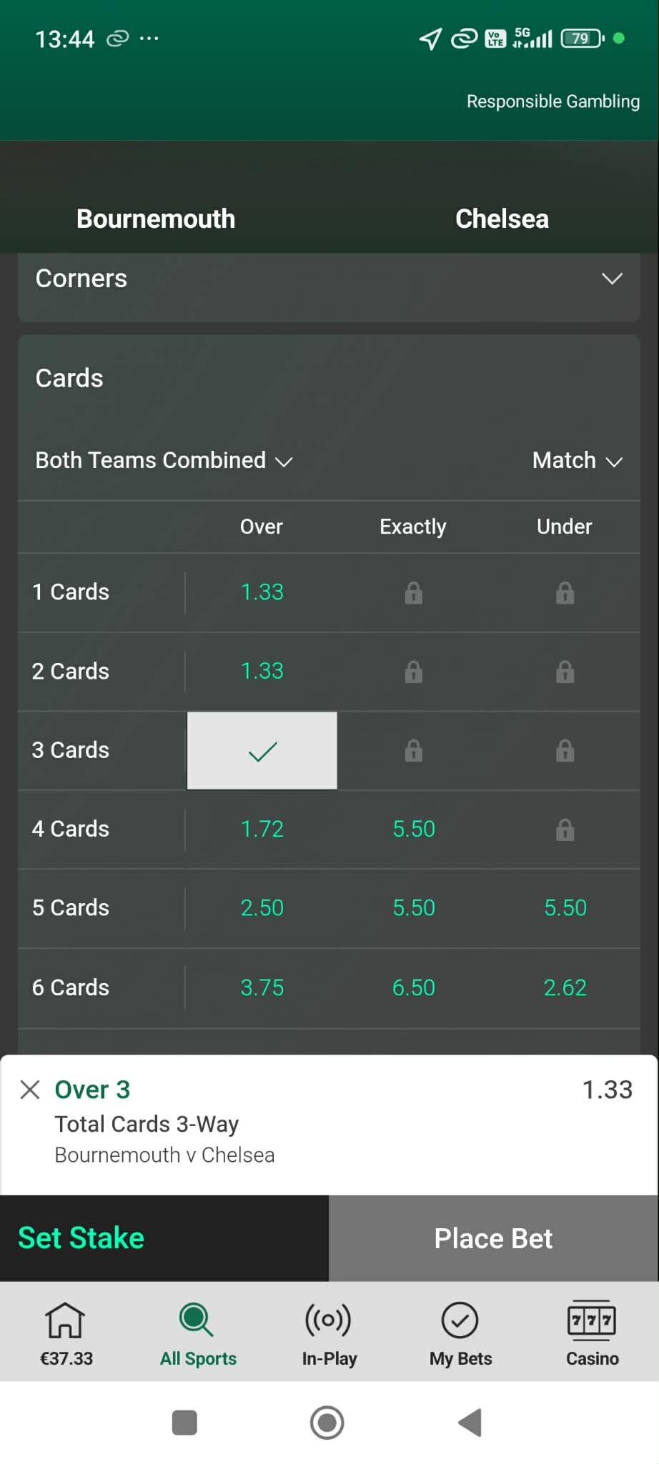This screenshot has height=1464, width=659.
Task: Select Under 6 Cards at 2.62
Action: pyautogui.click(x=565, y=987)
